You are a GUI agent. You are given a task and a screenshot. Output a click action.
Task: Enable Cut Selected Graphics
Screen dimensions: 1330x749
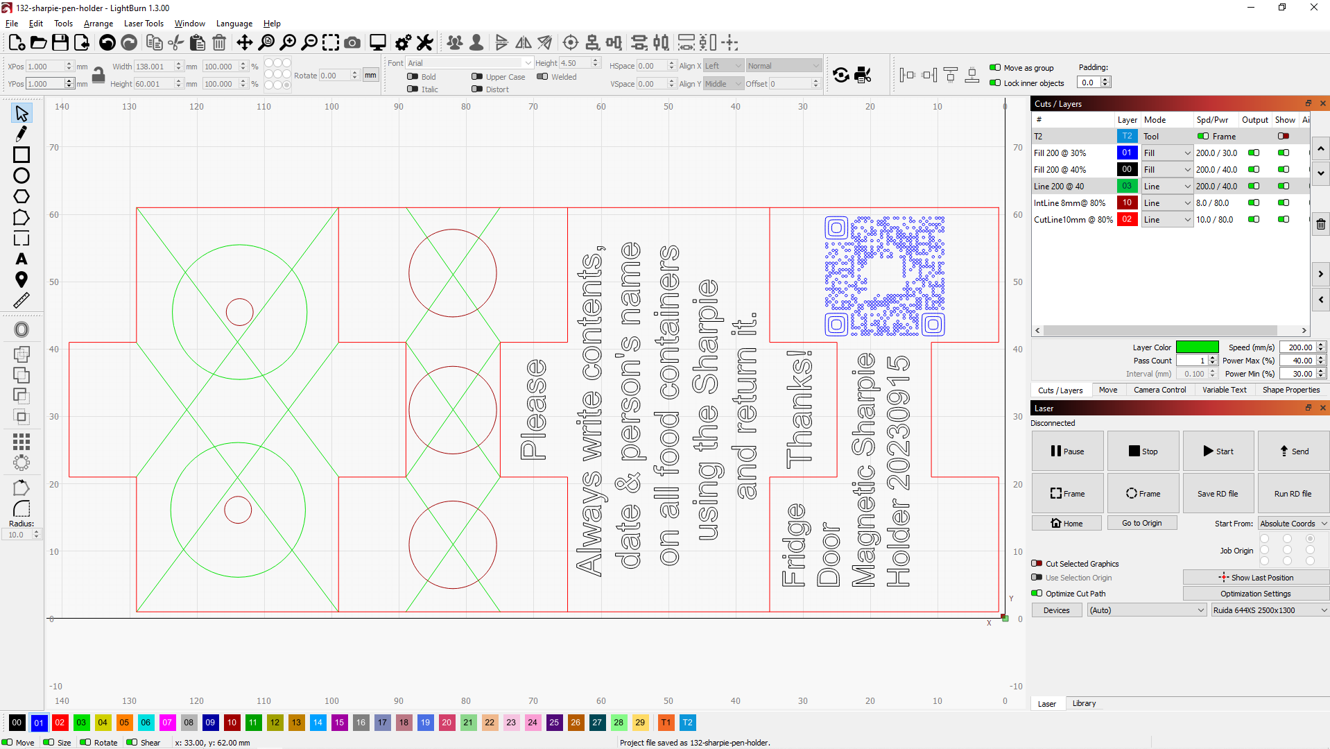(1037, 564)
